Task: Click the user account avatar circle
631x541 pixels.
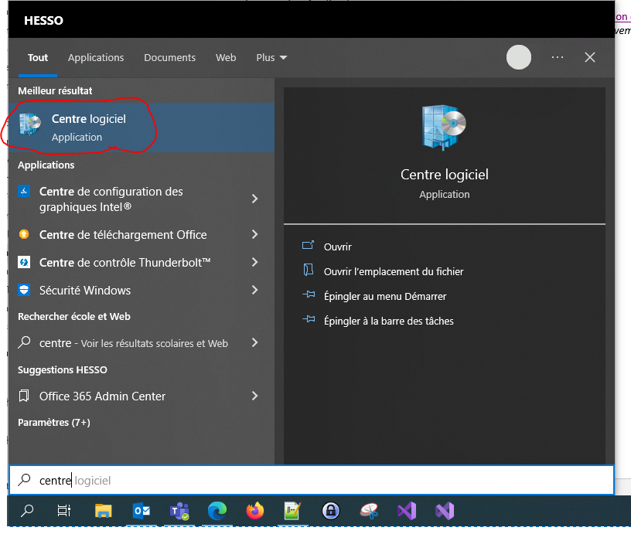Action: click(x=518, y=57)
